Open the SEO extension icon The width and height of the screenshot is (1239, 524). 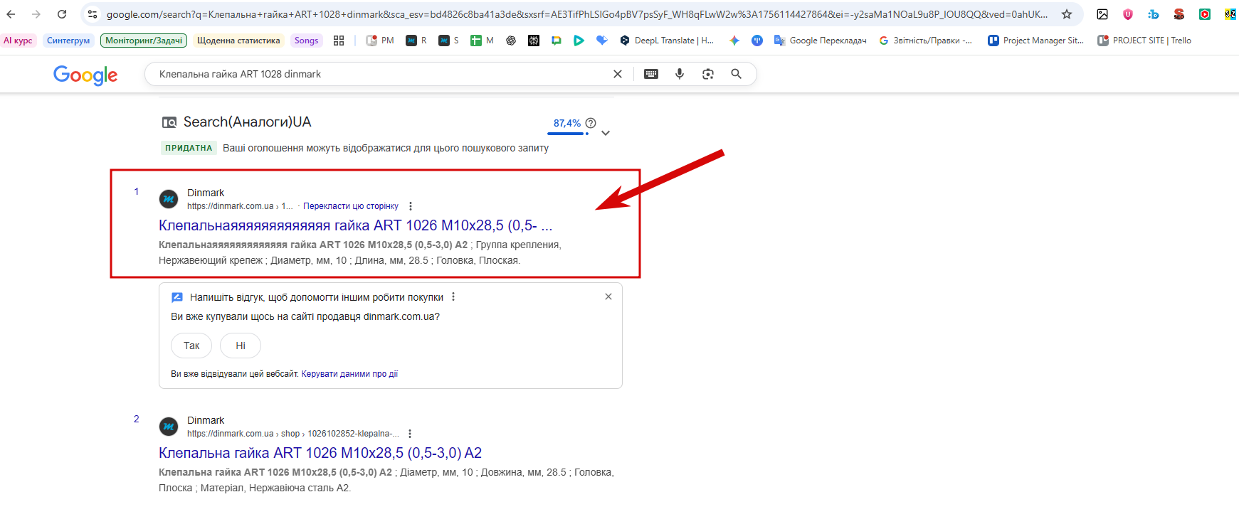pyautogui.click(x=1179, y=14)
